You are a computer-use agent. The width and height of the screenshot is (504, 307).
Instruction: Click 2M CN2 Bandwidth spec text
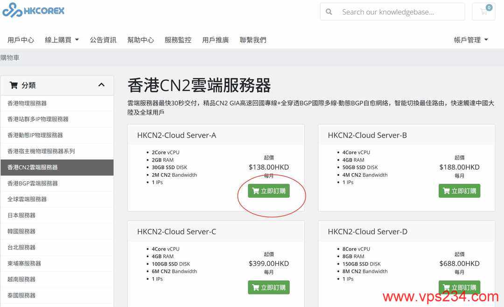coord(174,175)
